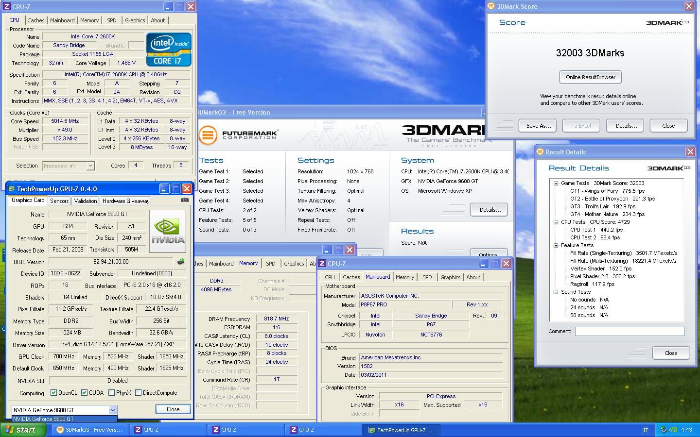Collapse the Feature Tests tree node
The image size is (700, 437).
coord(556,245)
